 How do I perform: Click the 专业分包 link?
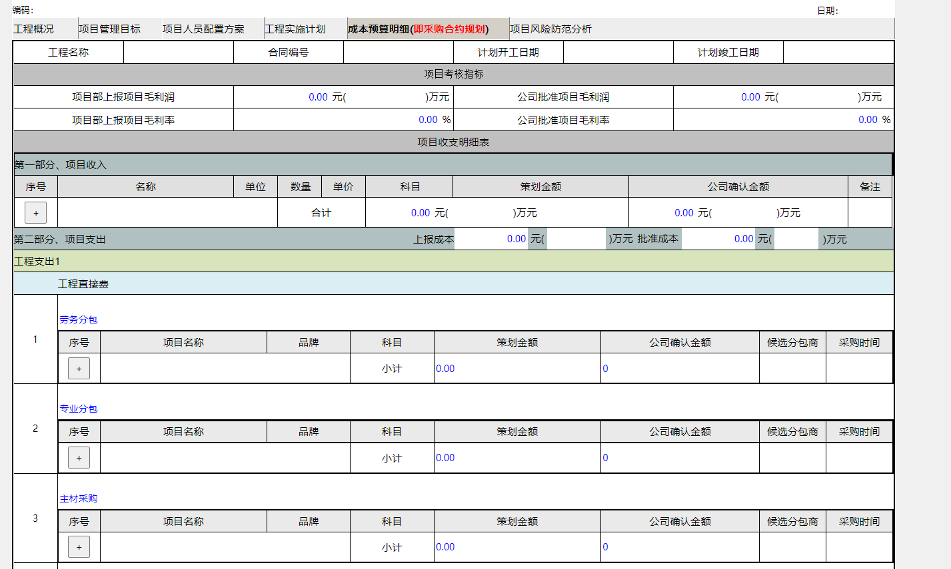point(79,409)
